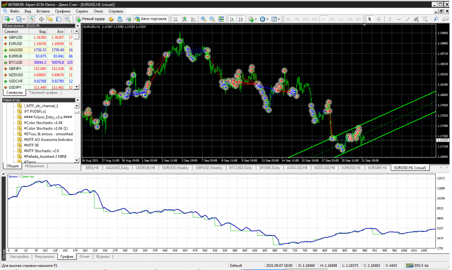Viewport: 452px width, 270px height.
Task: Select the Crosshair tool
Action: (x=379, y=19)
